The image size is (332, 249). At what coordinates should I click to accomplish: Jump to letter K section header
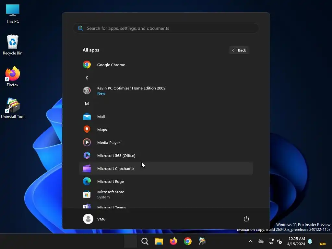[x=87, y=78]
